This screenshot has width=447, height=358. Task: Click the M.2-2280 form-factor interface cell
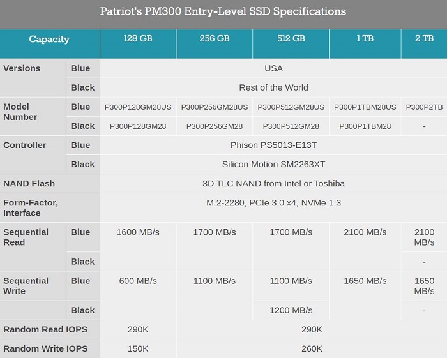[x=273, y=203]
